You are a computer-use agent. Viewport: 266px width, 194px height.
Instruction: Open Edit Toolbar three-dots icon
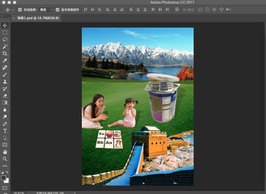[5, 166]
